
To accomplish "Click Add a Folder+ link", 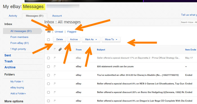I will pyautogui.click(x=18, y=93).
